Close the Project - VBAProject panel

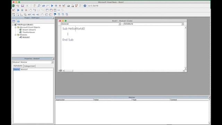[53, 18]
